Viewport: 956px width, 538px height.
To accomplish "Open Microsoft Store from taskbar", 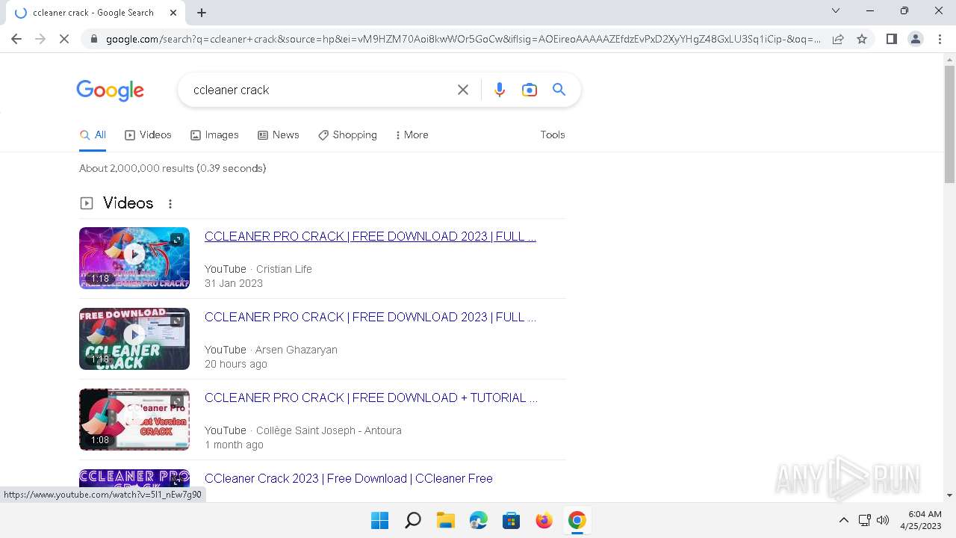I will (511, 520).
